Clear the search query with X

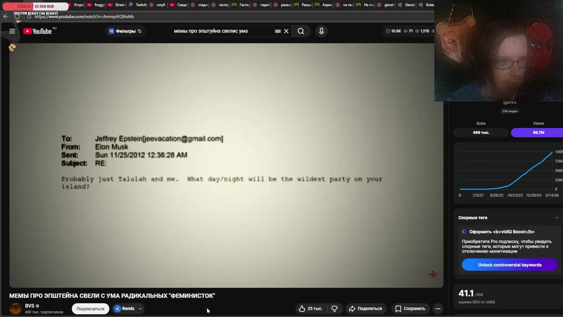[x=286, y=31]
